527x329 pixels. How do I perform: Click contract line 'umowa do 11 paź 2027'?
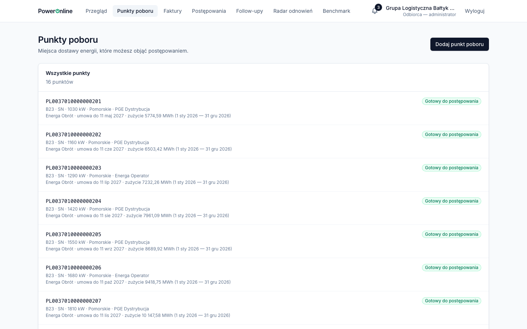pos(138,282)
